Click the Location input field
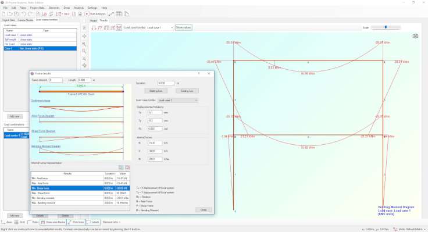 pos(166,83)
